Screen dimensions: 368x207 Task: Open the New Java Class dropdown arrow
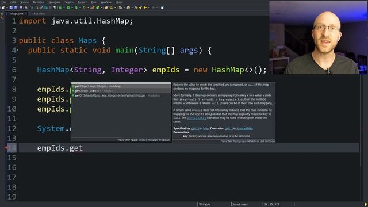pyautogui.click(x=101, y=7)
